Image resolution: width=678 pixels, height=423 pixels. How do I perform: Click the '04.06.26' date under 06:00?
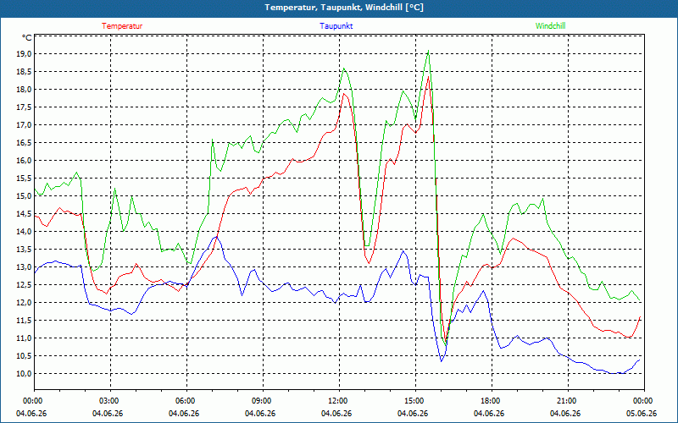[x=184, y=414]
